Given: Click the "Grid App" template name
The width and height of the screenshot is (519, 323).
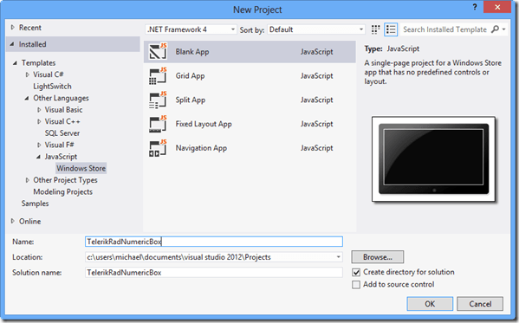Looking at the screenshot, I should point(190,76).
